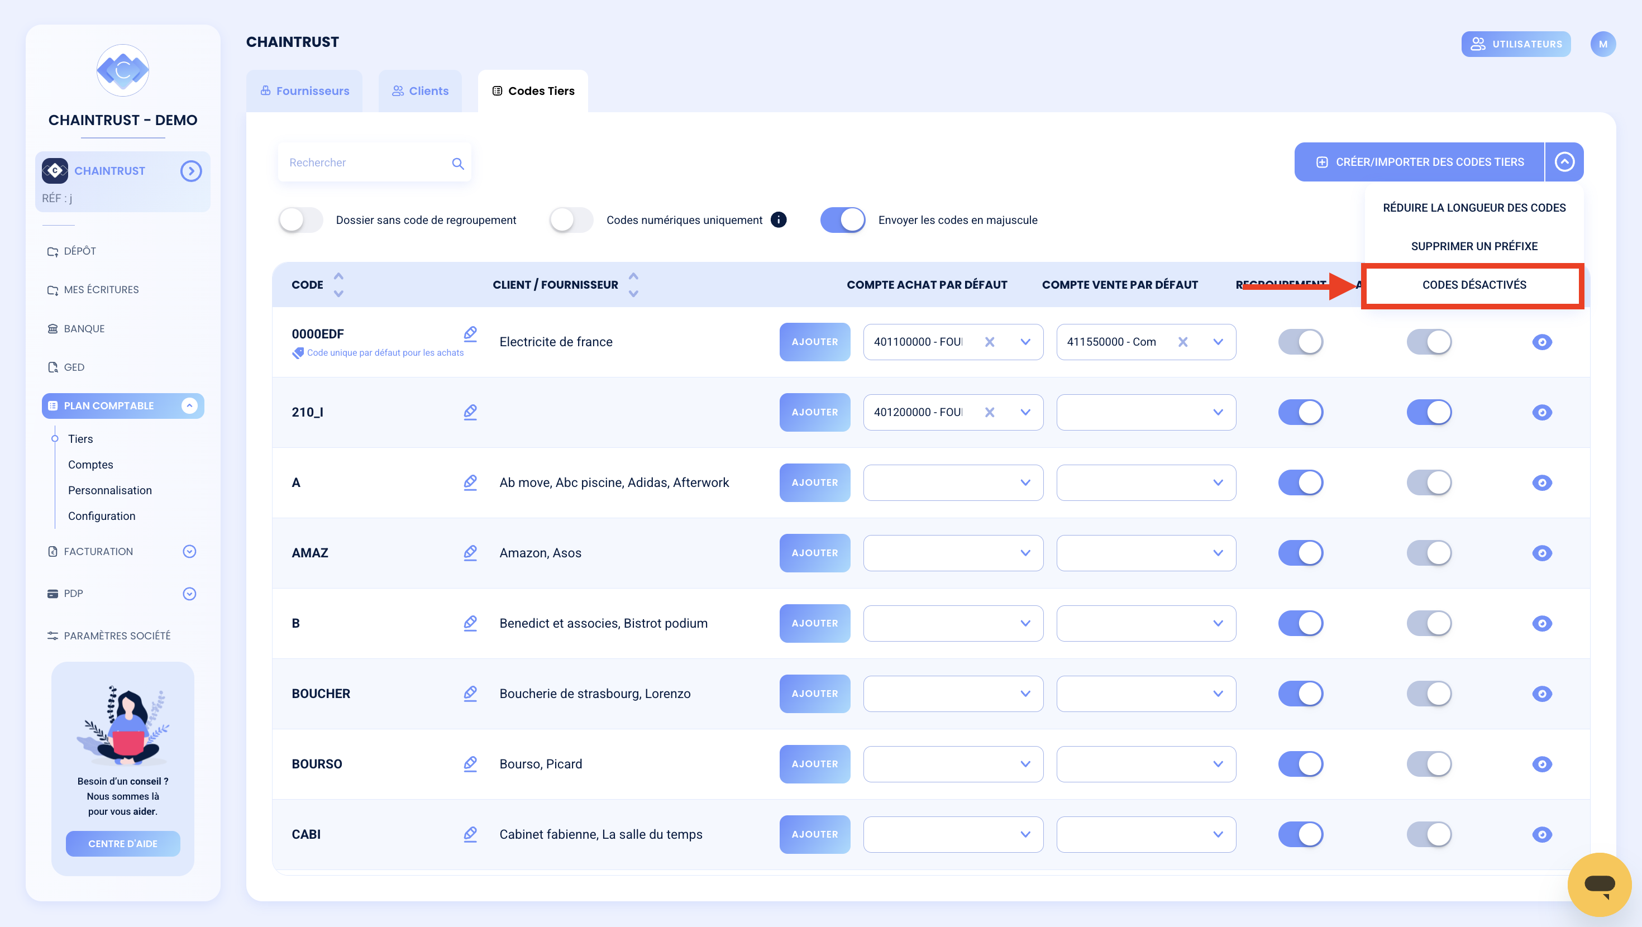Click the Chaintrust logo in the sidebar

click(122, 70)
